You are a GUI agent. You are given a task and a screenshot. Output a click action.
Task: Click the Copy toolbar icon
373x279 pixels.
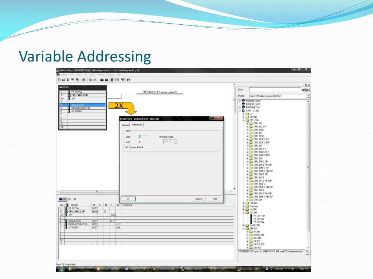click(90, 80)
